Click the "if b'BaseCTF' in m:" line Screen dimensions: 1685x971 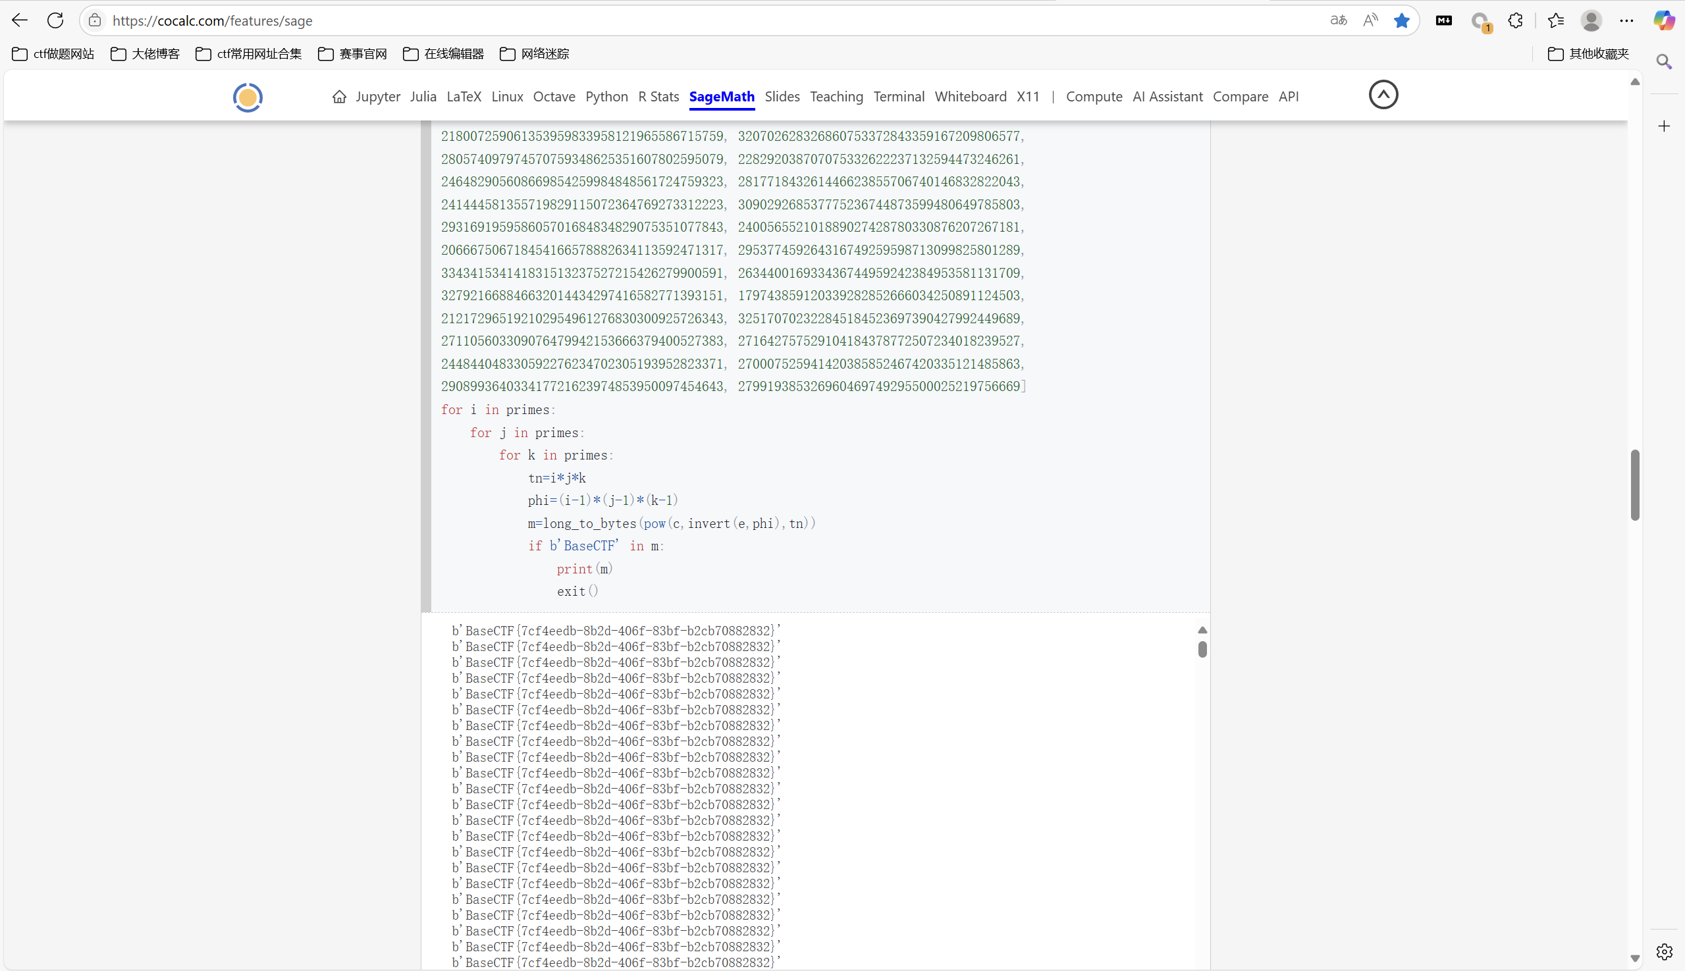[x=597, y=546]
